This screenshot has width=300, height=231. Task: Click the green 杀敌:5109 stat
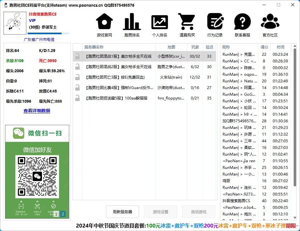[x=15, y=61]
